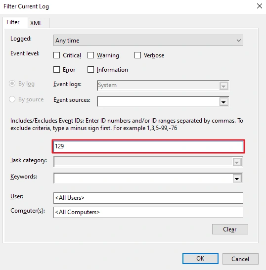Select the By source radio button
Image resolution: width=266 pixels, height=270 pixels.
point(12,99)
